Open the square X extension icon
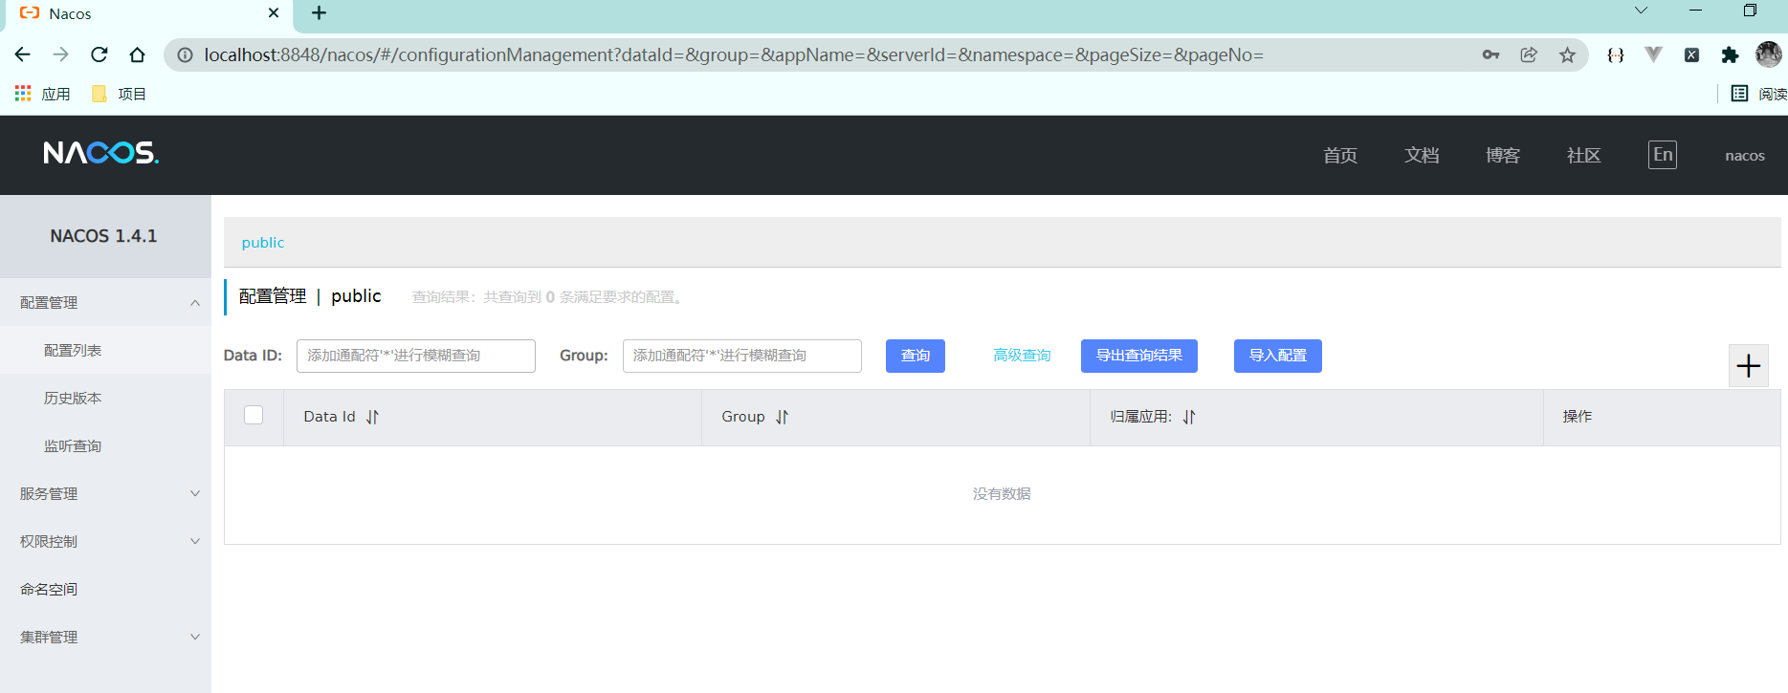The width and height of the screenshot is (1788, 693). [x=1691, y=54]
